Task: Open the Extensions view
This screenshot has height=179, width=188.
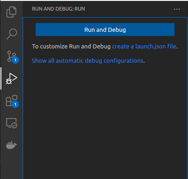Action: 12,101
